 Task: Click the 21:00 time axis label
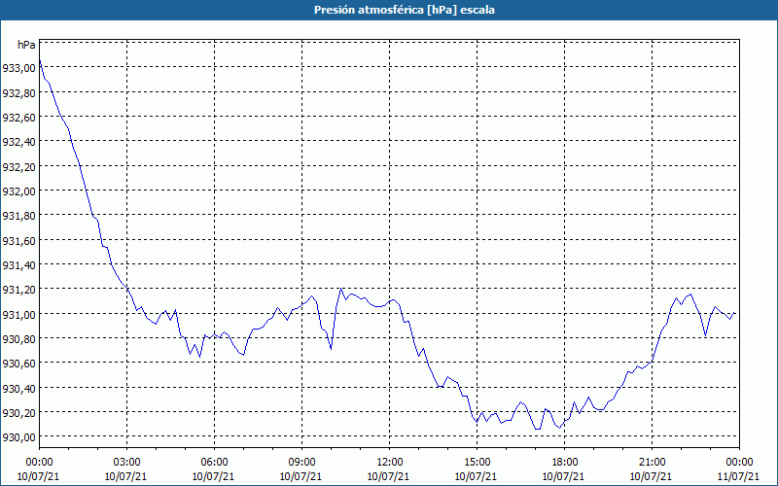click(652, 463)
